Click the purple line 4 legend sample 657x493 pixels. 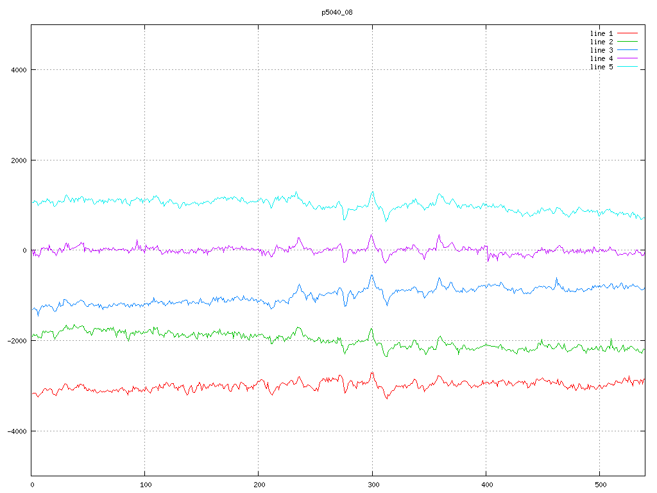(x=627, y=58)
